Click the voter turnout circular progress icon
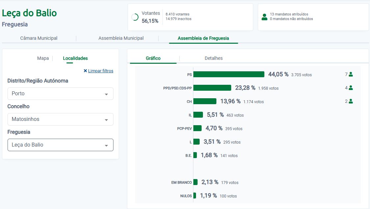The image size is (370, 209). click(x=135, y=17)
